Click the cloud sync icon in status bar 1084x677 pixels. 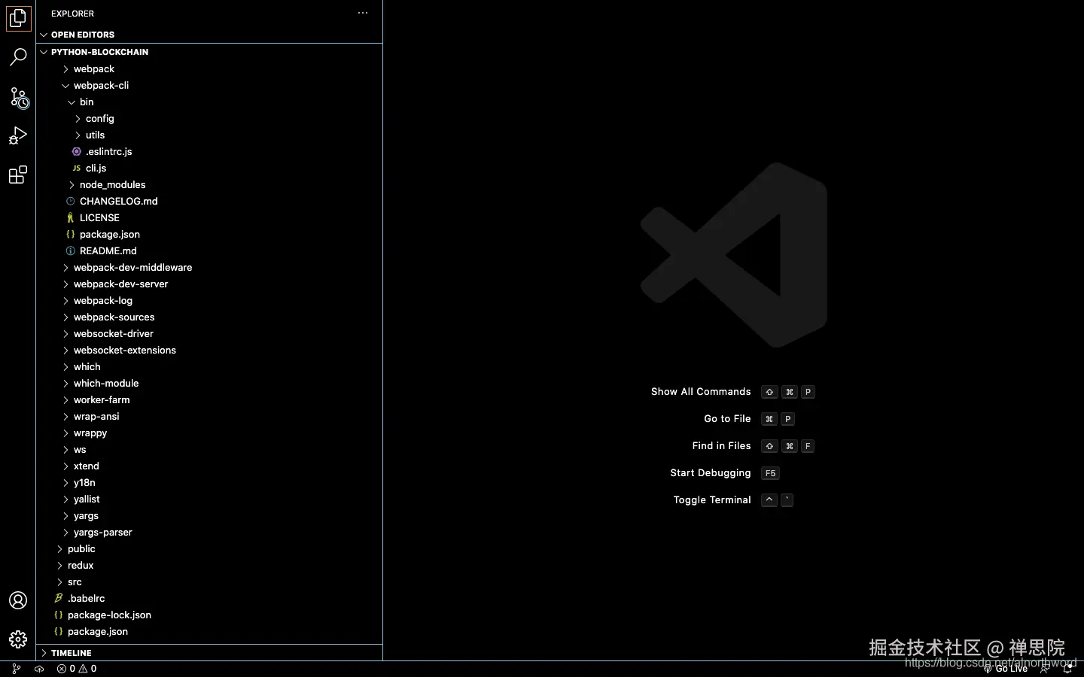click(39, 669)
